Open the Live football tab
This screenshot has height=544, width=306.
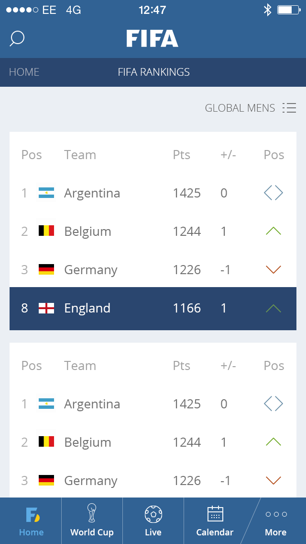point(153,515)
